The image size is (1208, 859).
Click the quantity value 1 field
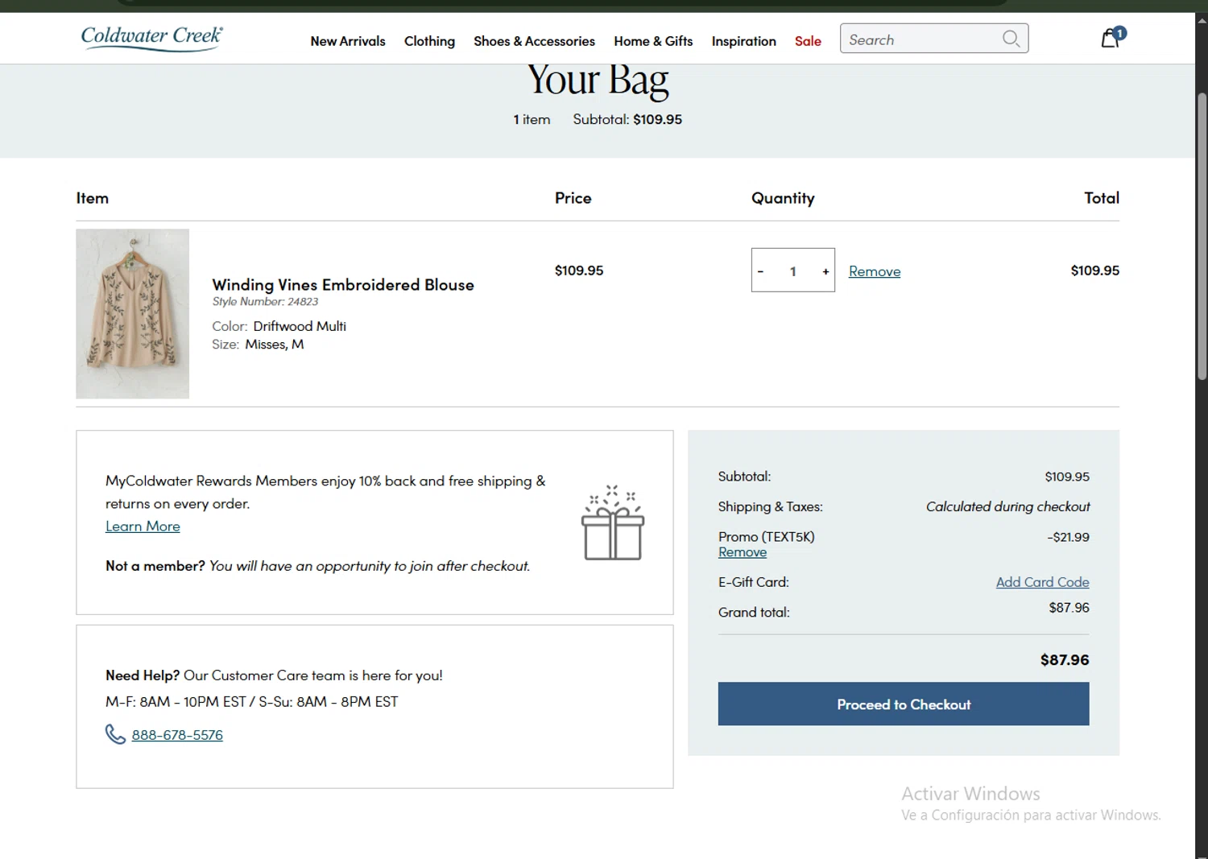(792, 271)
